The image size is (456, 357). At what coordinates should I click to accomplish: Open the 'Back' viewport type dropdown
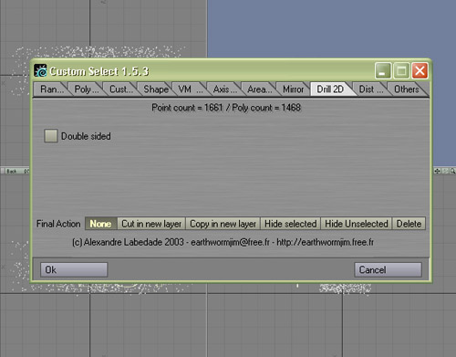click(15, 171)
